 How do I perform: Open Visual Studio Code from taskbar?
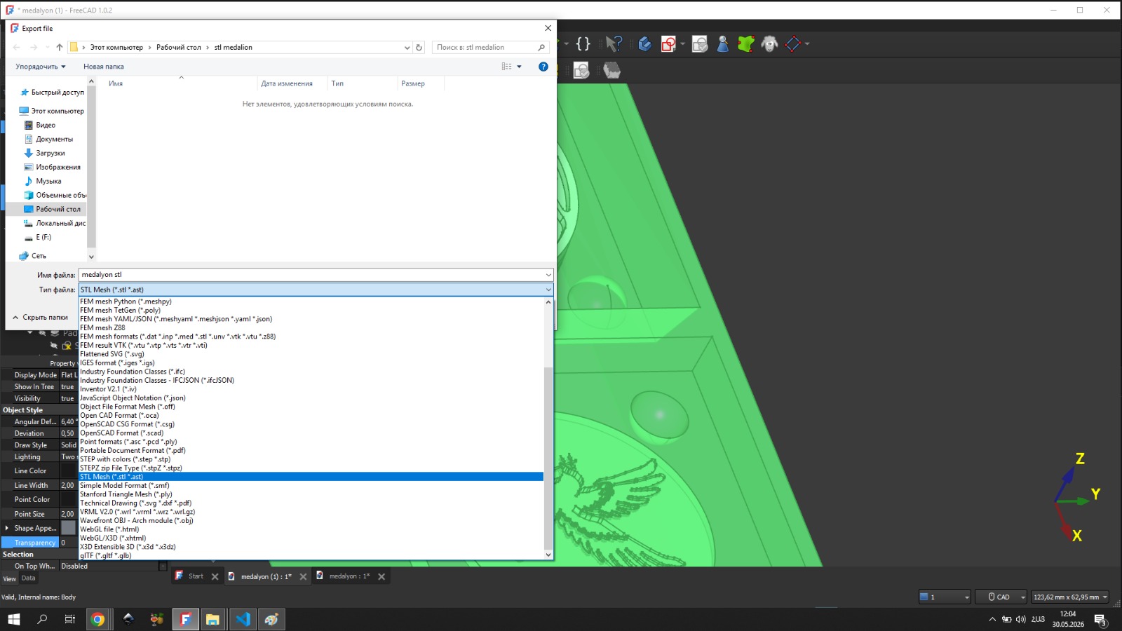[x=243, y=619]
